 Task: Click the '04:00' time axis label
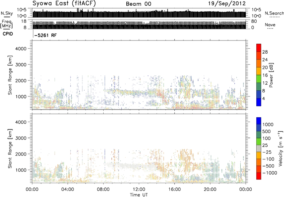(67, 190)
